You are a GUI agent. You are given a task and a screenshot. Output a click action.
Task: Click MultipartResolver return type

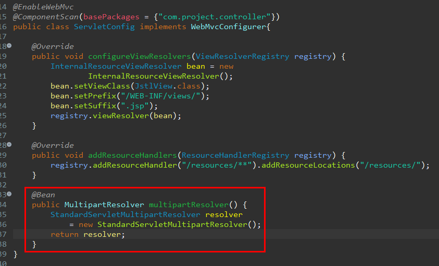click(x=104, y=205)
